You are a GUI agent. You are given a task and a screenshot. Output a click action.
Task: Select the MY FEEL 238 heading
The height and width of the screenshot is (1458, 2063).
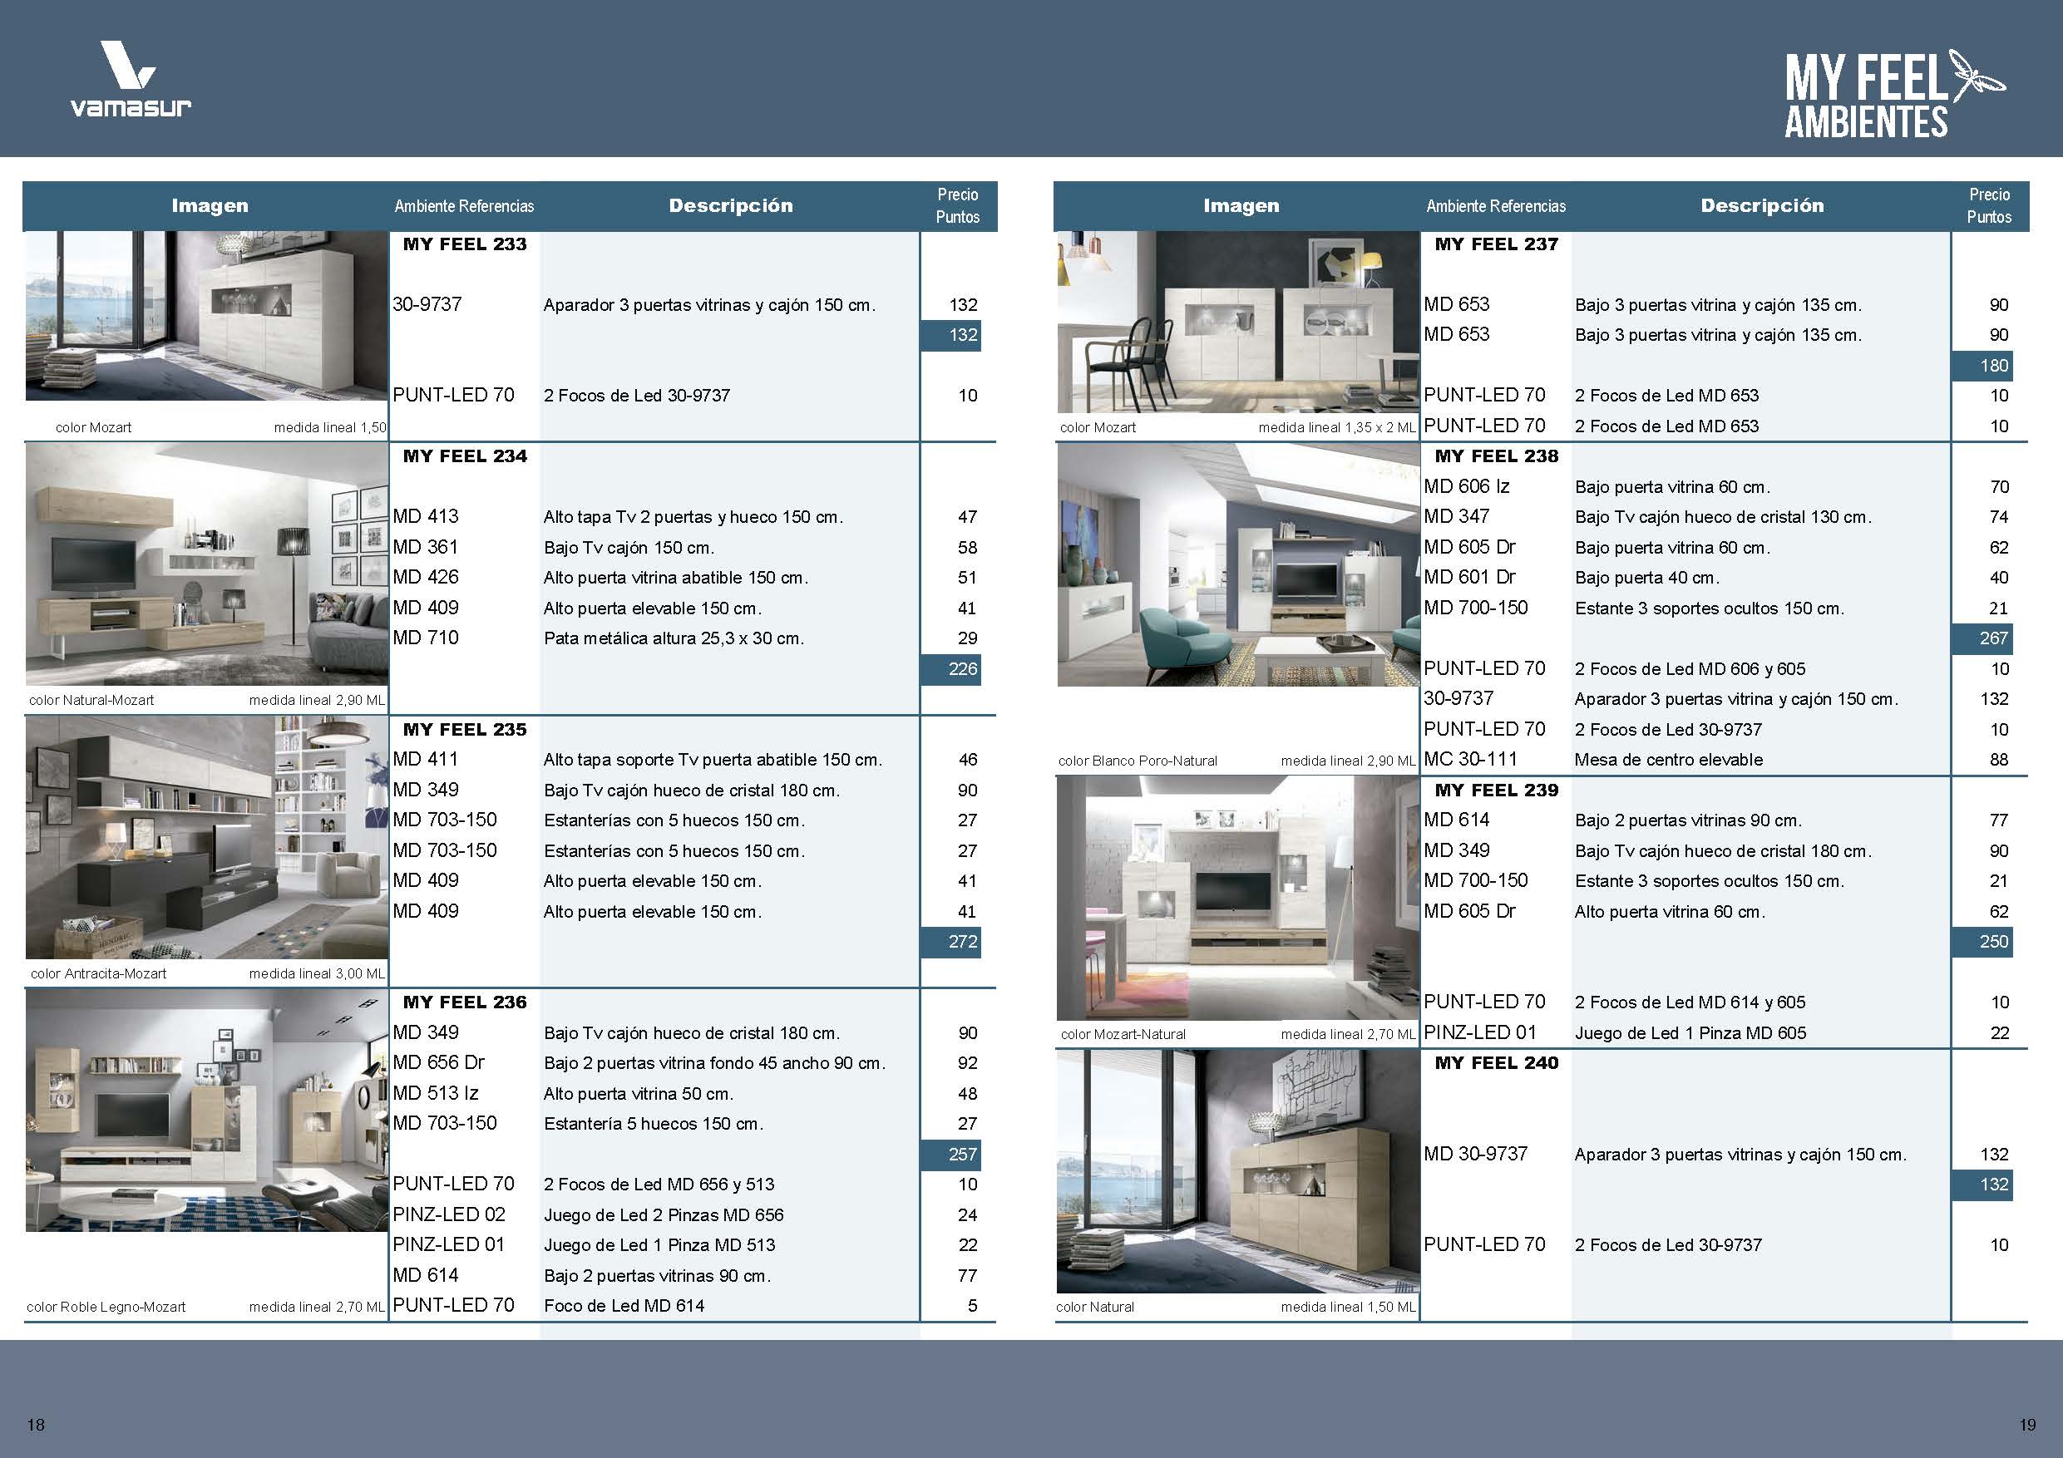pos(1496,456)
